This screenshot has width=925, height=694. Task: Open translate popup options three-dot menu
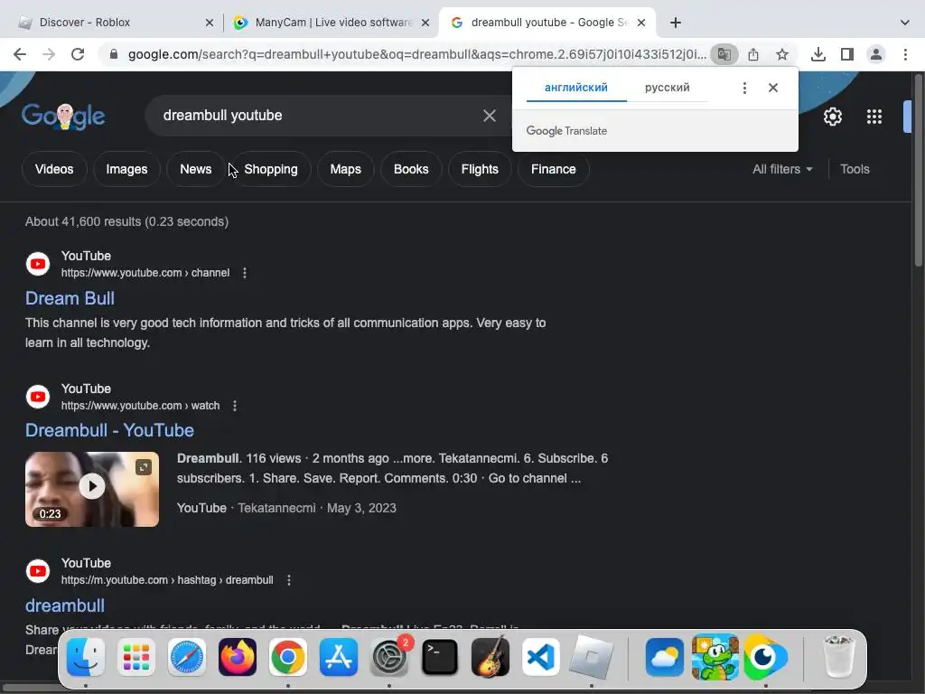pos(744,88)
